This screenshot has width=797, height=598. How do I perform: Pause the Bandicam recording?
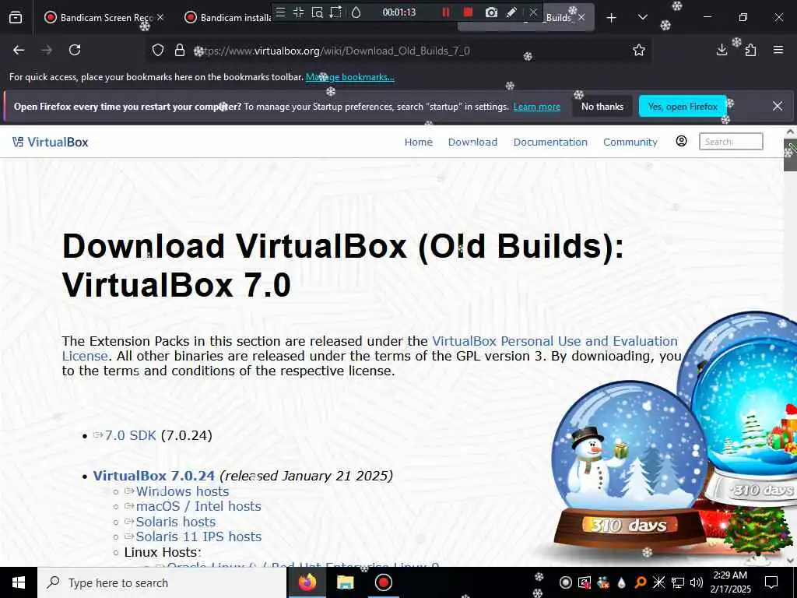(x=446, y=12)
